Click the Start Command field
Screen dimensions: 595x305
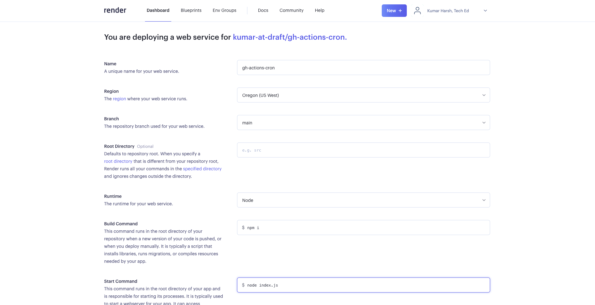[x=363, y=285]
